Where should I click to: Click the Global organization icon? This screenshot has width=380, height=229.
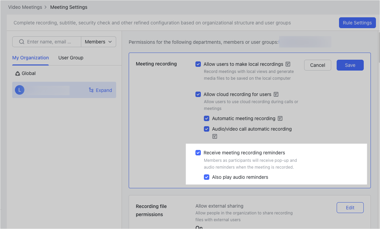tap(18, 74)
